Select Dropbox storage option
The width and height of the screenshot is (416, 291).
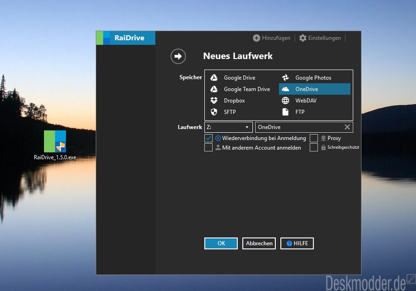(x=243, y=101)
